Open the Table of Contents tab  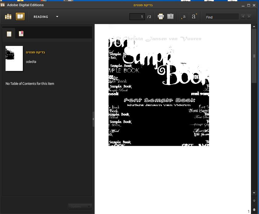coord(9,34)
